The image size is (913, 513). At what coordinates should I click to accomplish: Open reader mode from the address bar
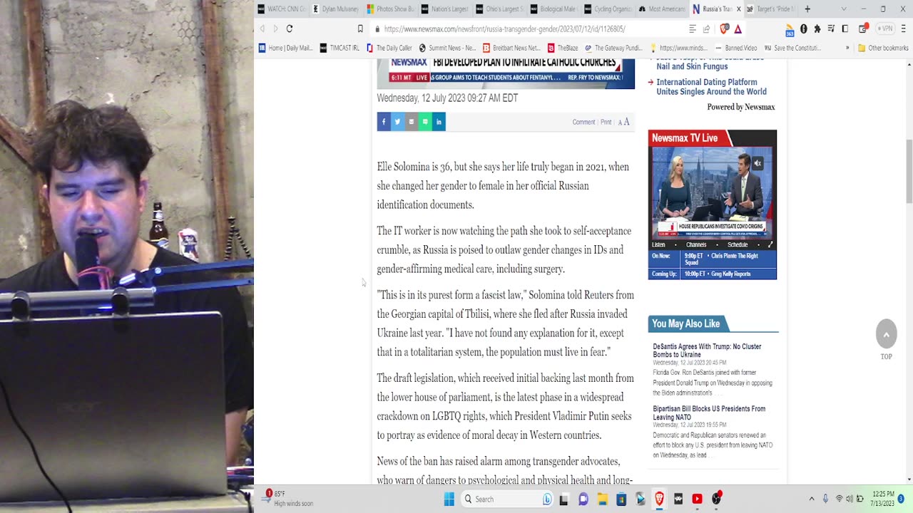pos(693,28)
